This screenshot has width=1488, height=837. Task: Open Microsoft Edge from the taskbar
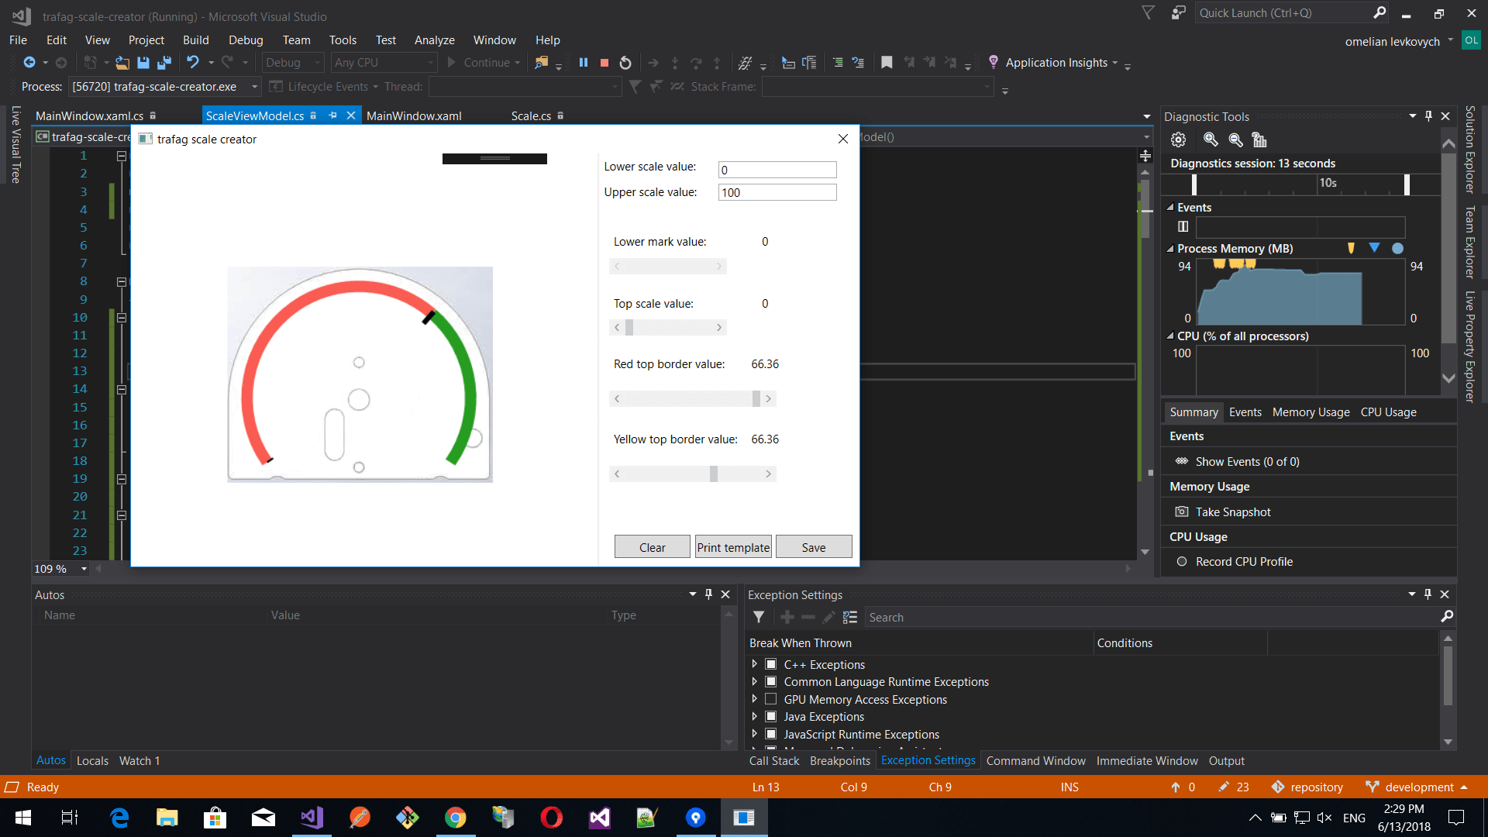pos(119,818)
